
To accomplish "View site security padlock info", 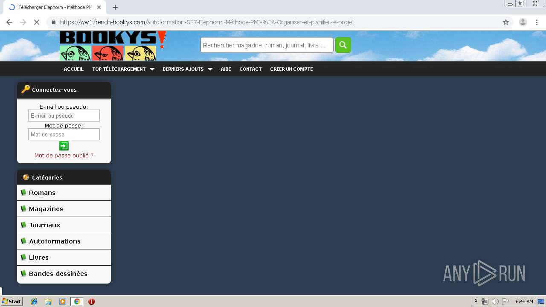I will pyautogui.click(x=54, y=22).
